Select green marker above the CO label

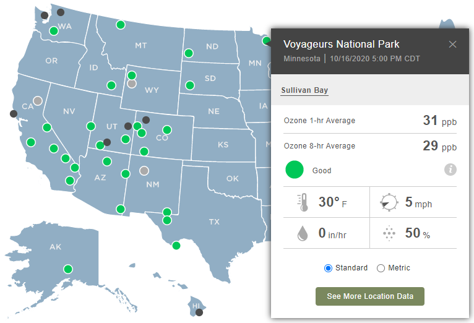(x=167, y=130)
